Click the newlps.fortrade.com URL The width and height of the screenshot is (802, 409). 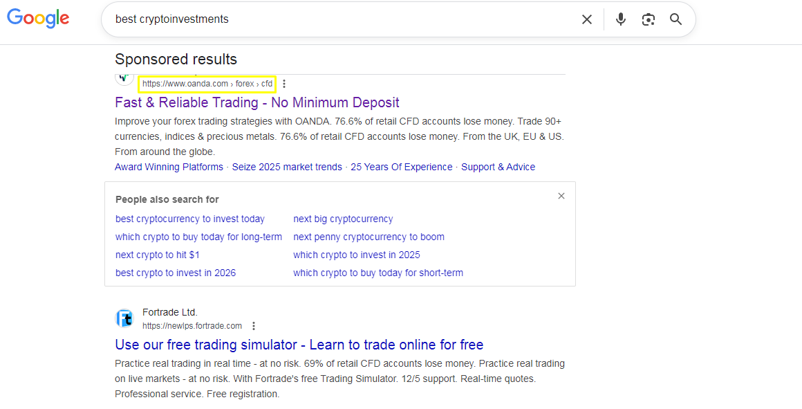coord(192,326)
